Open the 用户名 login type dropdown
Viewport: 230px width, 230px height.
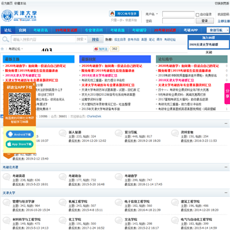(x=152, y=14)
